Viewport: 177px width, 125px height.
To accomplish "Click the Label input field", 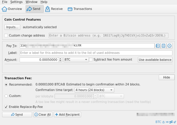I will click(x=96, y=53).
